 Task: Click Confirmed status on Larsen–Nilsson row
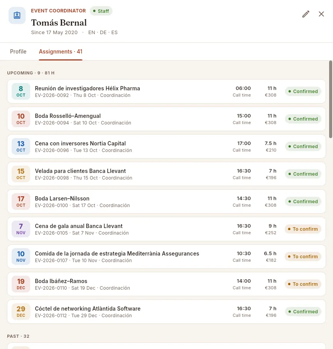pos(303,201)
